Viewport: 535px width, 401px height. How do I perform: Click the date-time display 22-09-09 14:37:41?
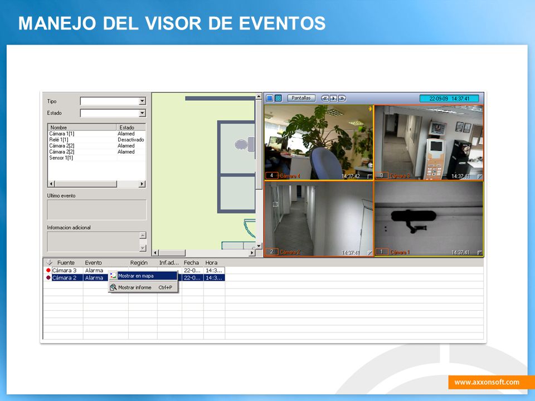(x=449, y=99)
